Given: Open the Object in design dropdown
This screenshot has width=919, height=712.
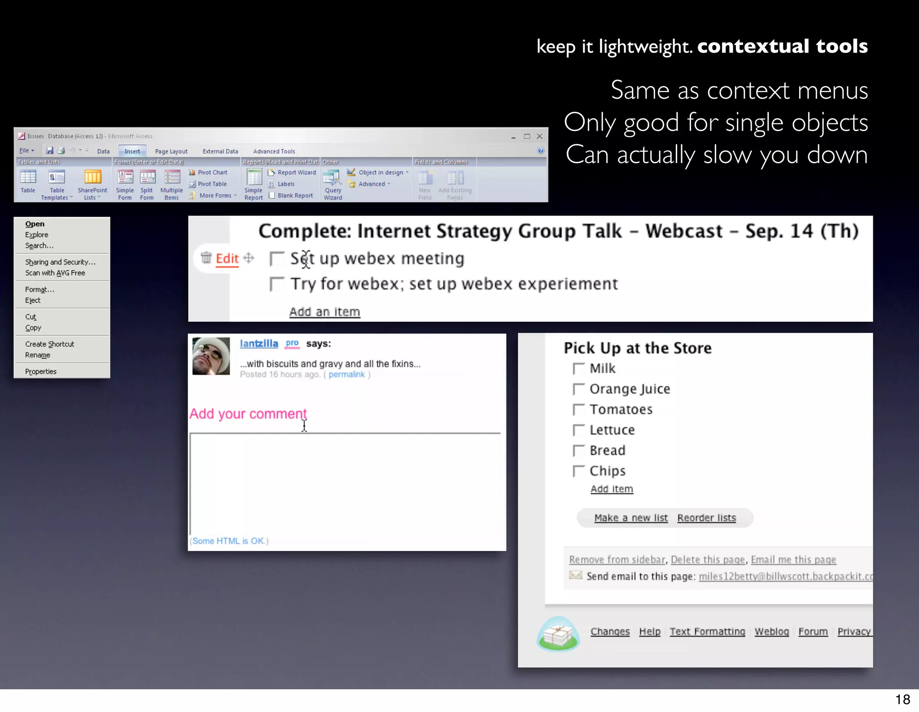Looking at the screenshot, I should (378, 172).
